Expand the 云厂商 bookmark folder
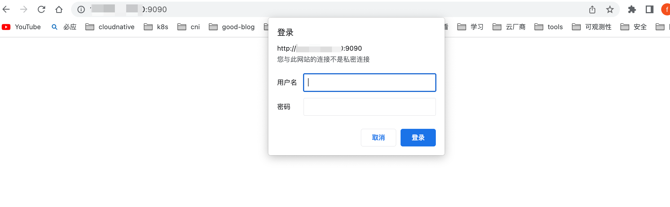Image resolution: width=670 pixels, height=207 pixels. click(x=509, y=27)
